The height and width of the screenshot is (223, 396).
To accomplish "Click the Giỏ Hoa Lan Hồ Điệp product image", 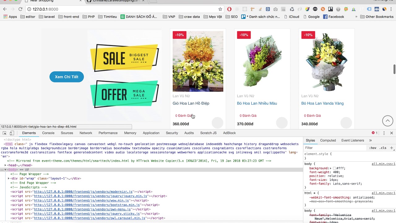I will [x=198, y=61].
